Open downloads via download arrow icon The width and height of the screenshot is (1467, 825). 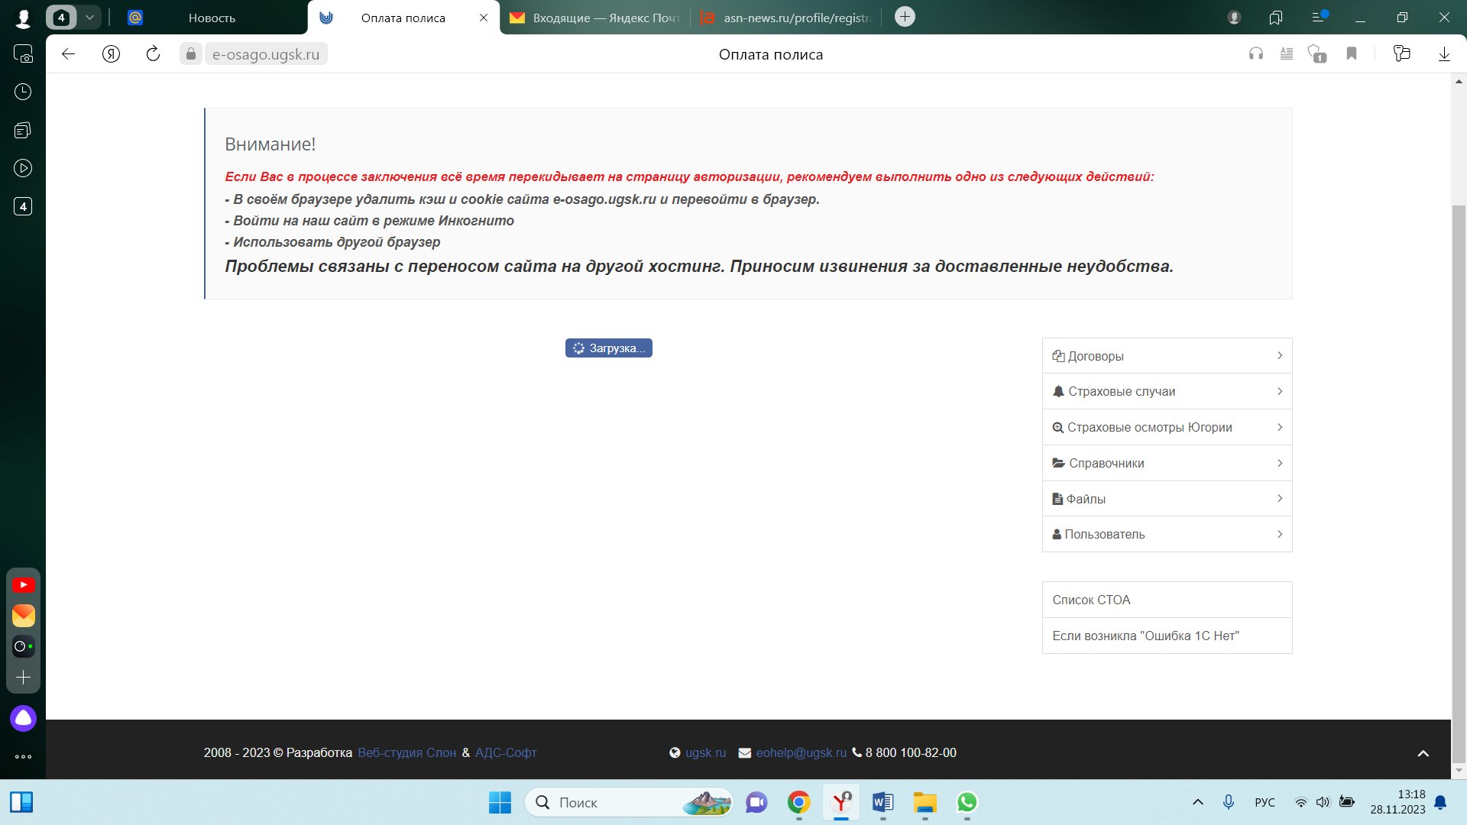tap(1444, 53)
